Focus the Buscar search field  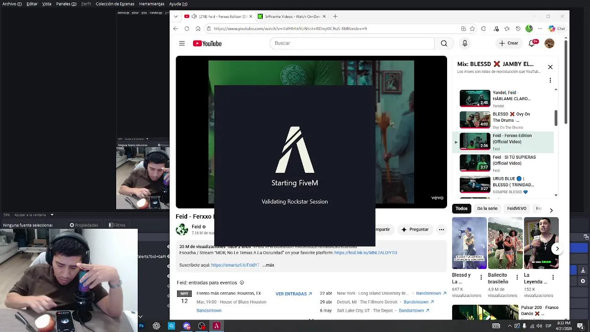tap(352, 43)
